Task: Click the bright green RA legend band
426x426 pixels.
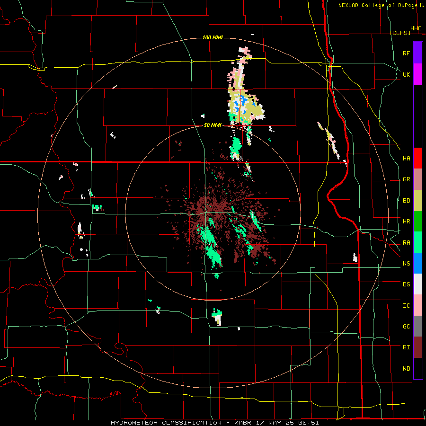Action: [418, 242]
